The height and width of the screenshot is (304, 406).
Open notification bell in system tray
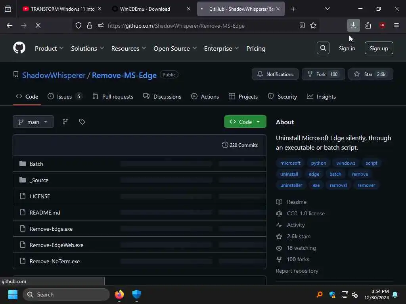coord(395,294)
